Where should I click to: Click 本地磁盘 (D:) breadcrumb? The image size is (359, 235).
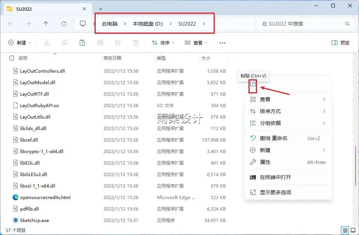click(148, 24)
